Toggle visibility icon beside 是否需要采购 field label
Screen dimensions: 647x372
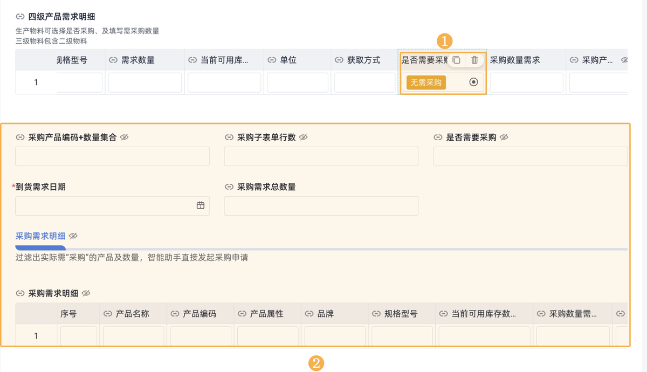click(504, 137)
